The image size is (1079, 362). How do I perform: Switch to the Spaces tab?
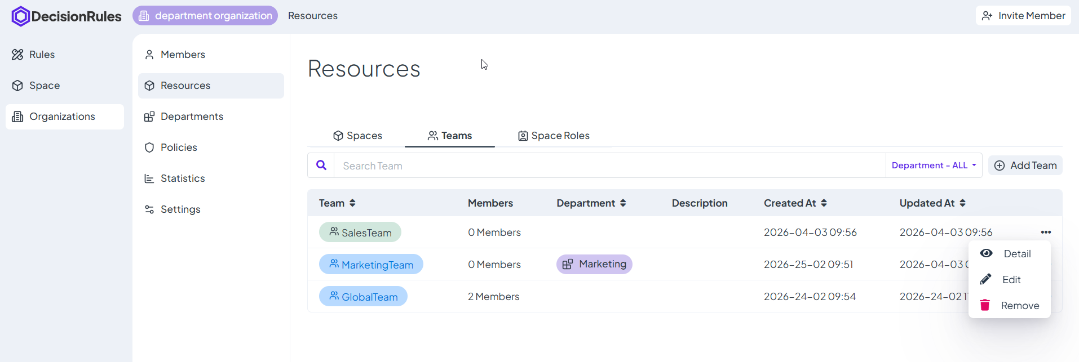pyautogui.click(x=357, y=136)
